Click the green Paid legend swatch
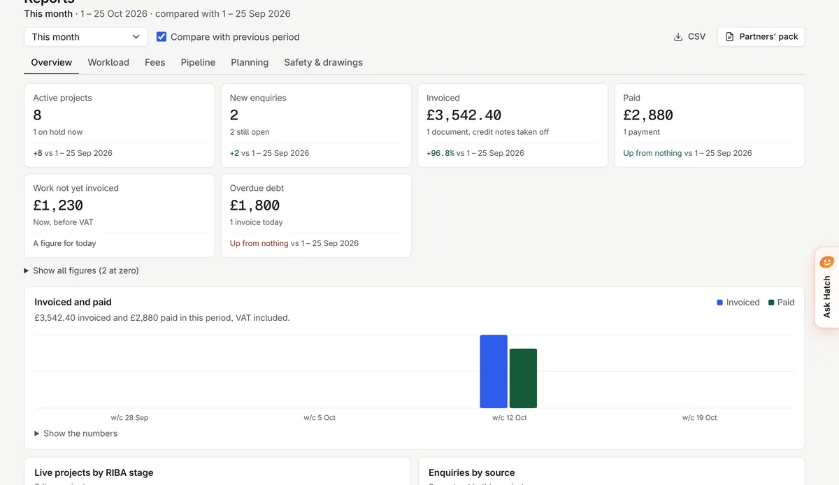This screenshot has width=839, height=485. pos(771,303)
